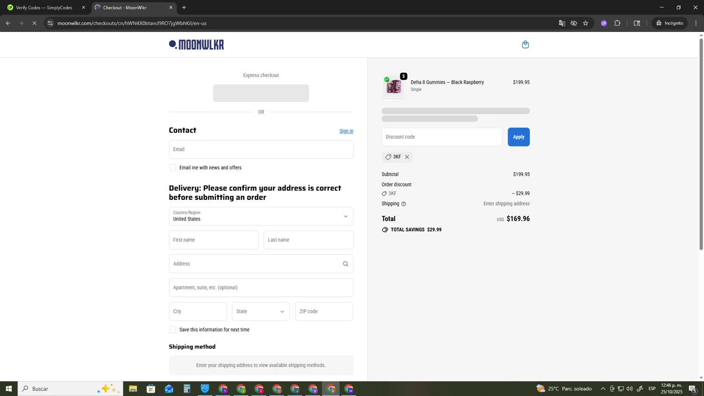Click the Delta 8 Gummies product thumbnail

click(x=394, y=86)
